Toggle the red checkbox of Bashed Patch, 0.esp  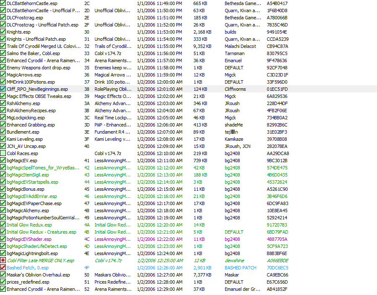click(x=3, y=268)
